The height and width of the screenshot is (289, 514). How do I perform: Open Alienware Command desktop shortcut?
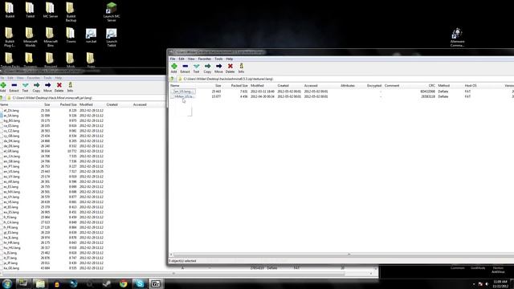457,38
